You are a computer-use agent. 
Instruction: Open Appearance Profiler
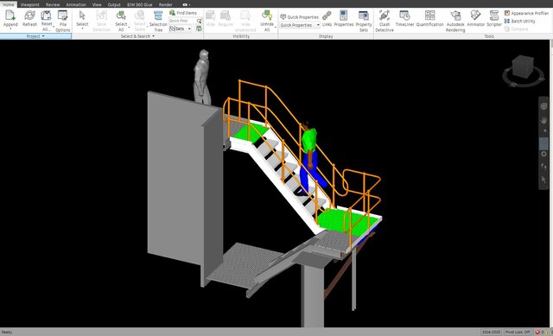(526, 13)
